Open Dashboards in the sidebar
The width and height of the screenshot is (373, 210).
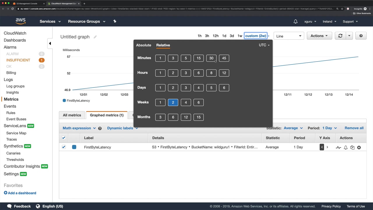(15, 40)
